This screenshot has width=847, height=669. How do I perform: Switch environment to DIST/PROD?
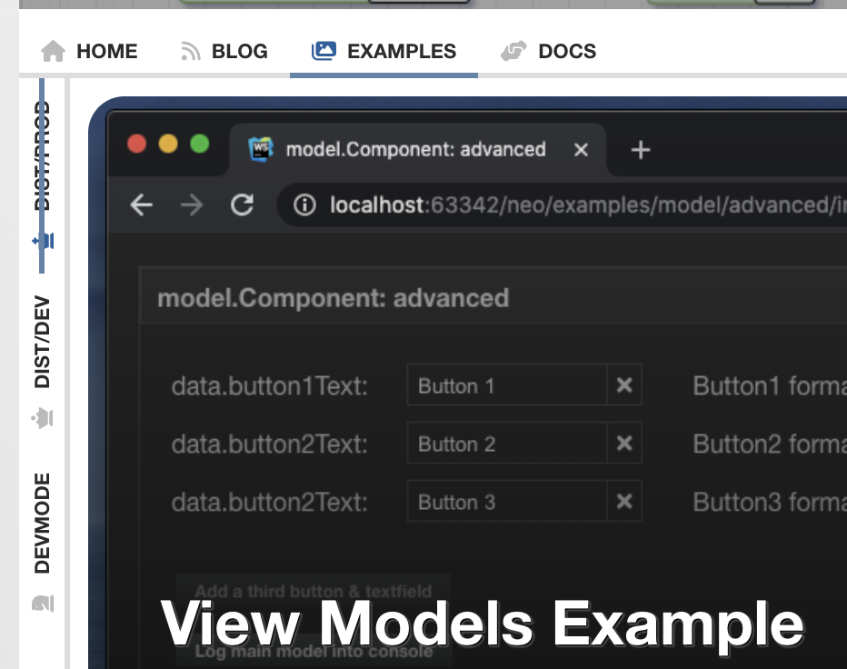[43, 150]
